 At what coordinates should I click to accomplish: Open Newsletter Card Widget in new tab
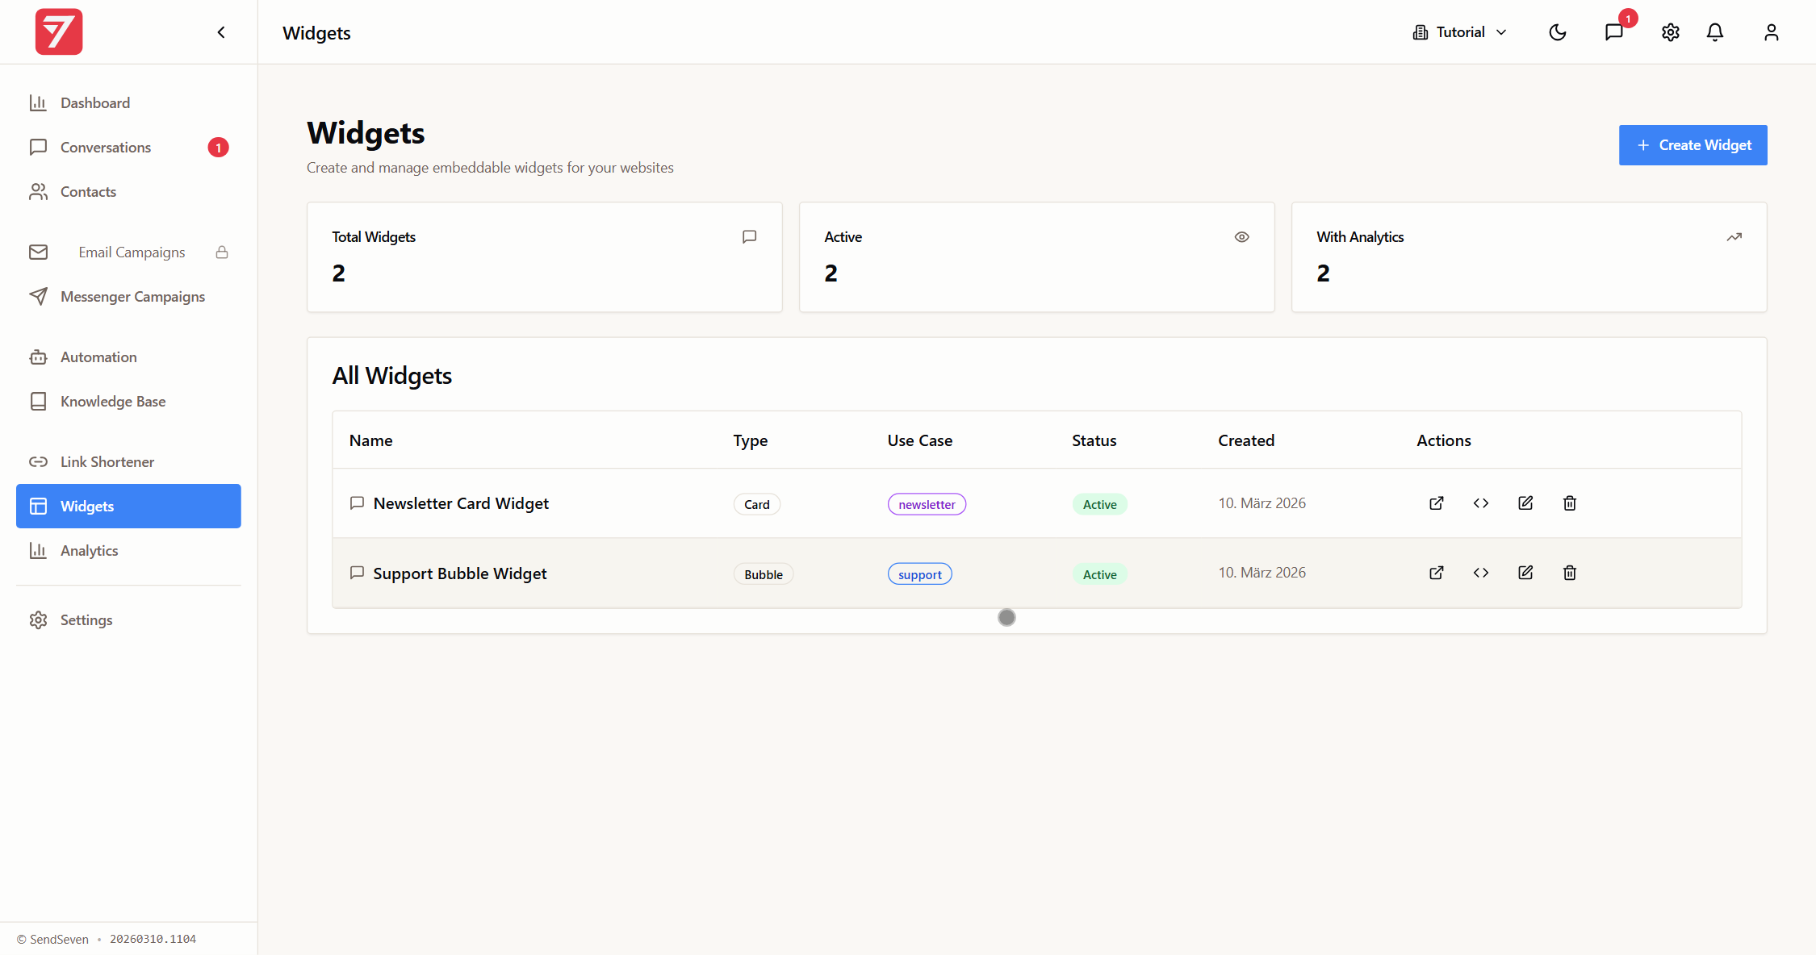tap(1437, 503)
